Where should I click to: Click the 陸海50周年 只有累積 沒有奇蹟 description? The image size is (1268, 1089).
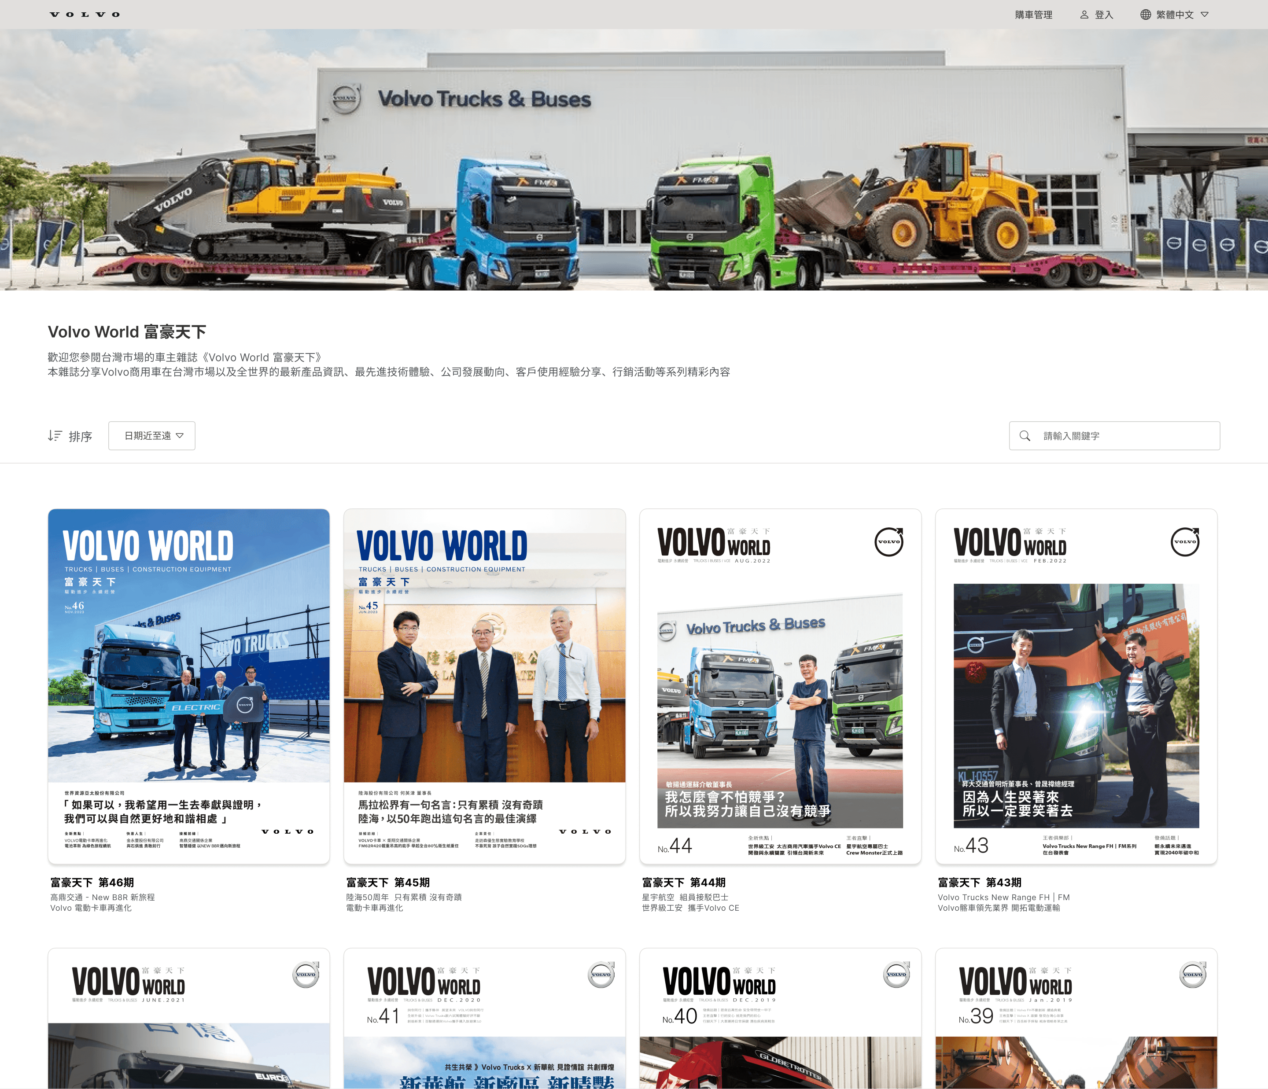click(x=404, y=897)
